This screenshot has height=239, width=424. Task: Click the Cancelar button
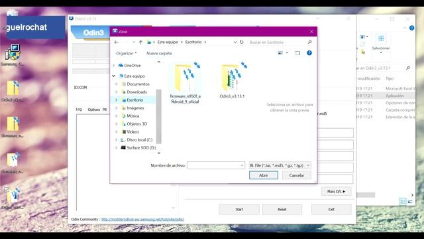point(297,175)
